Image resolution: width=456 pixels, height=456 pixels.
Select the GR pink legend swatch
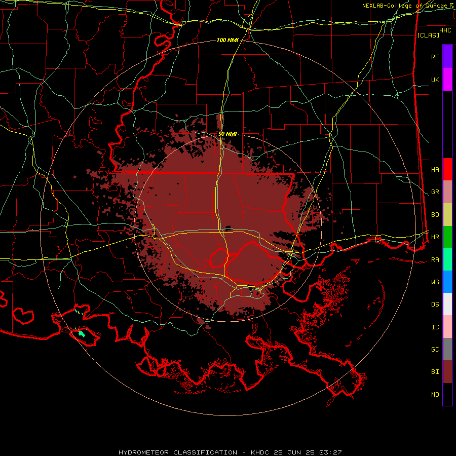click(x=447, y=192)
